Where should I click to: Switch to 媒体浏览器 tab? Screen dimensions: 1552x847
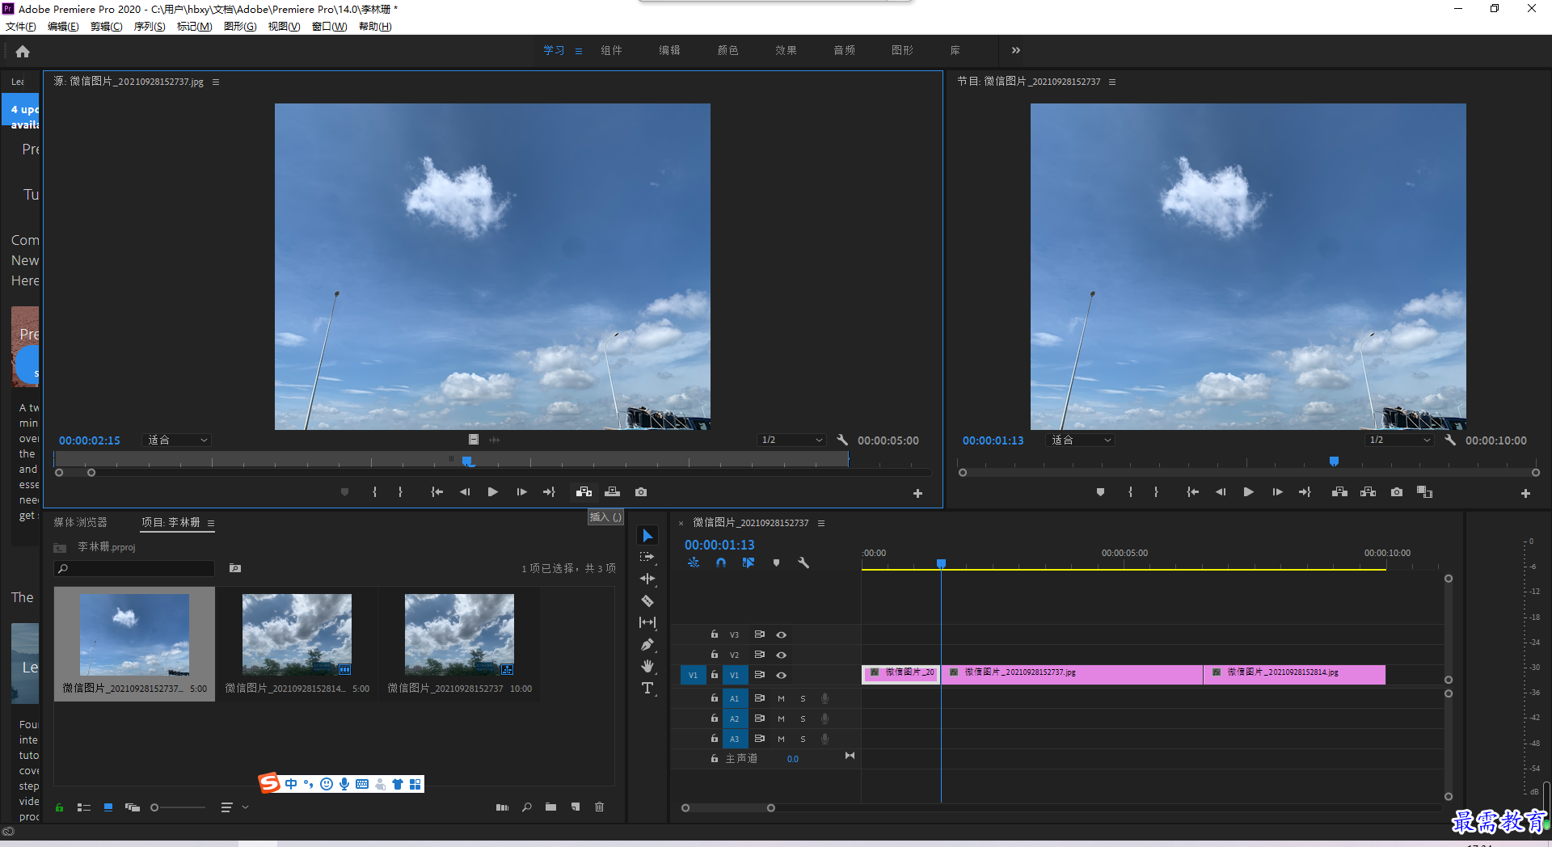[80, 523]
